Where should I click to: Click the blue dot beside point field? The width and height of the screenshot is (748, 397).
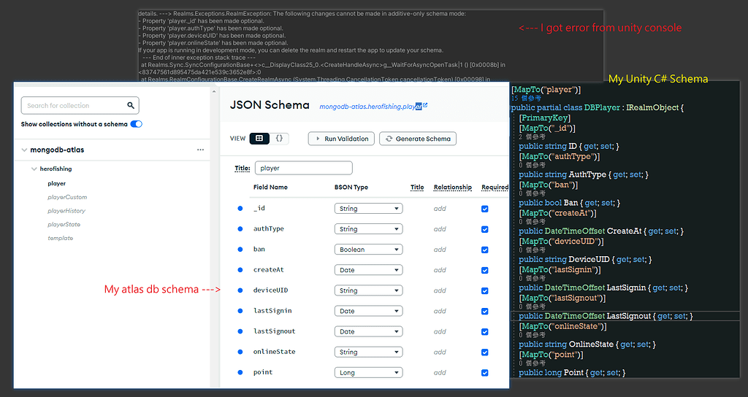click(x=240, y=372)
